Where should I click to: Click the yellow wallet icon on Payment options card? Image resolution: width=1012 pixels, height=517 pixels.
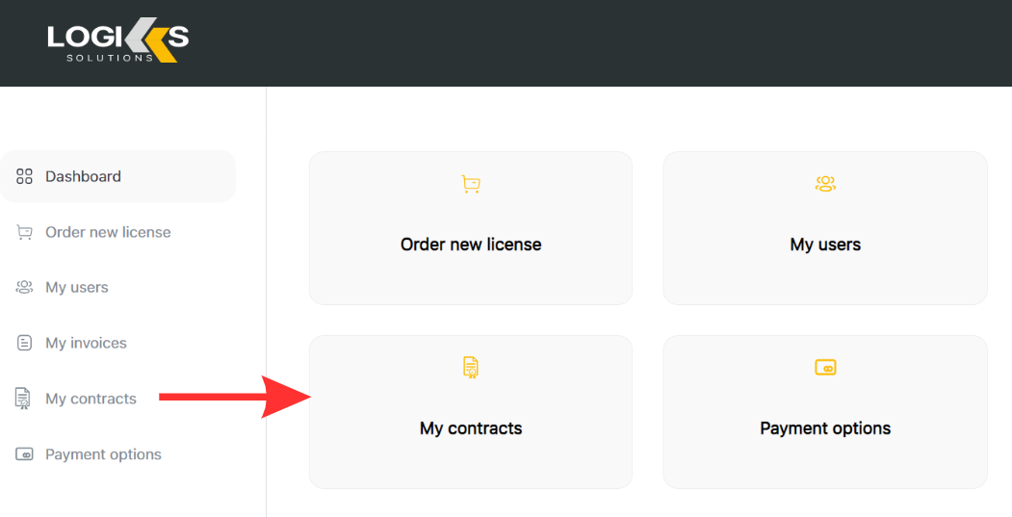pos(825,367)
